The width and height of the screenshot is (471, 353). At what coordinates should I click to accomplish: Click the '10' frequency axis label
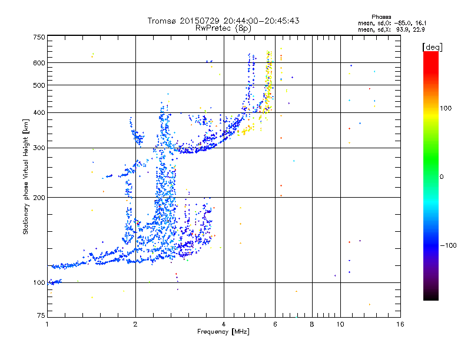[x=340, y=324]
